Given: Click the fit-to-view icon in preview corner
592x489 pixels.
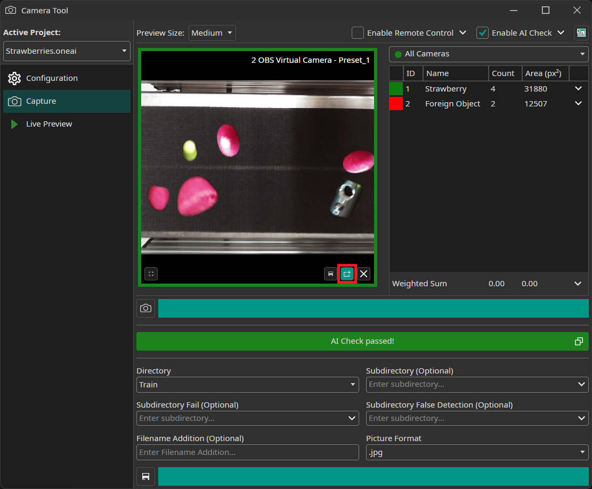Looking at the screenshot, I should click(151, 274).
